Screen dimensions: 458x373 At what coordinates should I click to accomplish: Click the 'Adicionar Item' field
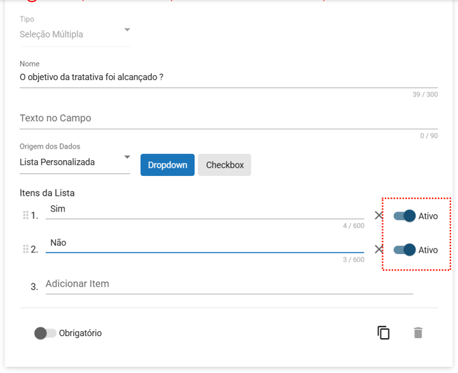(x=229, y=284)
